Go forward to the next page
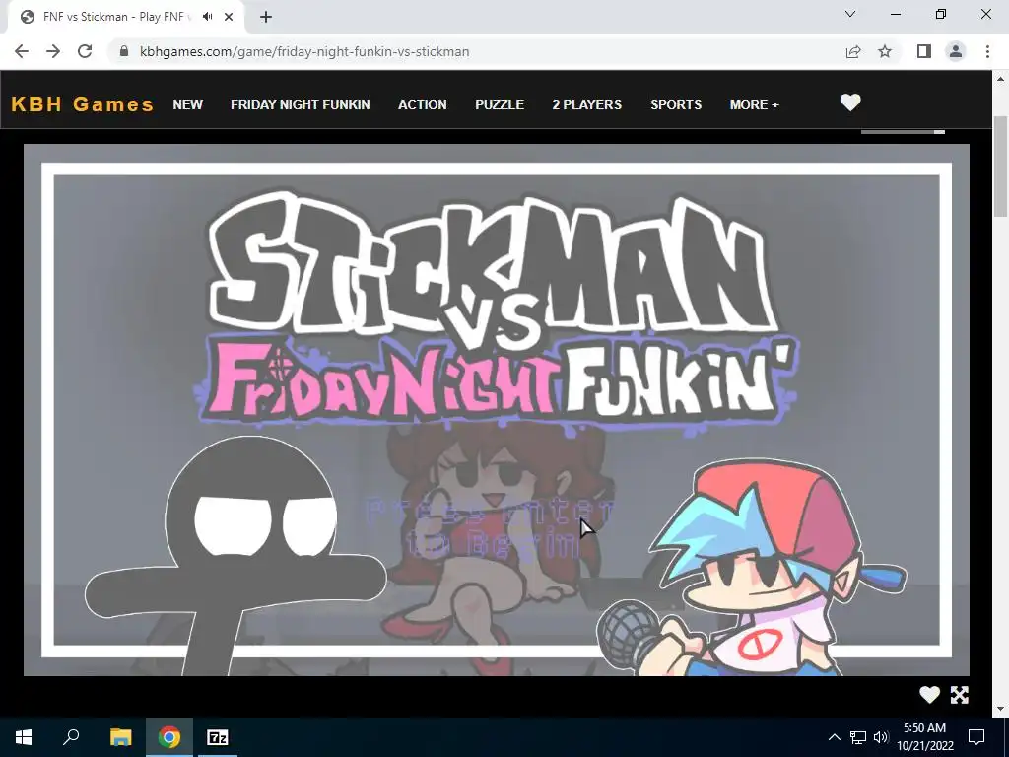The image size is (1009, 757). click(53, 51)
